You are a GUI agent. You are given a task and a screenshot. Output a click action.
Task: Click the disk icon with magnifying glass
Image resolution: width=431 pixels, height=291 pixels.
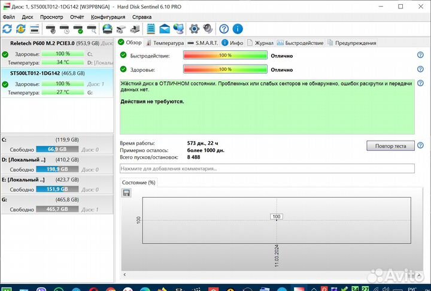[x=92, y=29]
